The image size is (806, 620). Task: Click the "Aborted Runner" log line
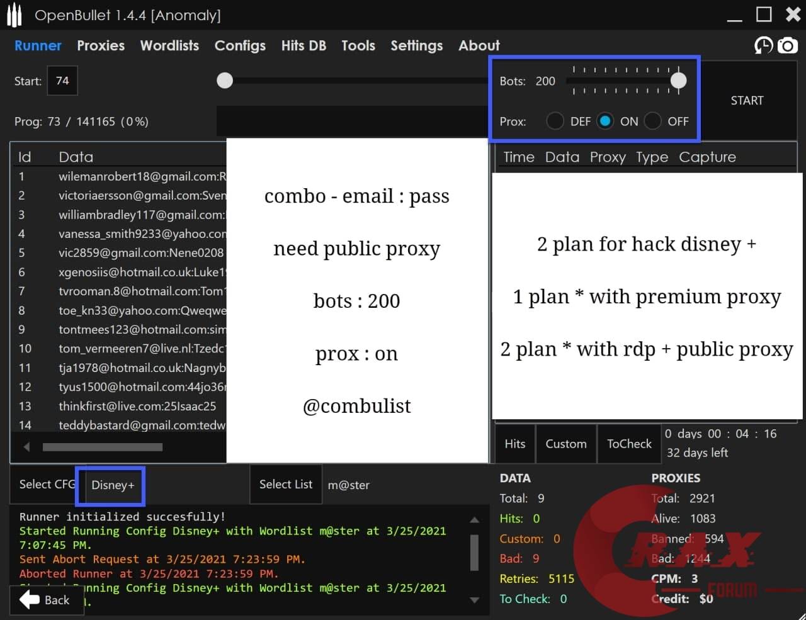149,573
